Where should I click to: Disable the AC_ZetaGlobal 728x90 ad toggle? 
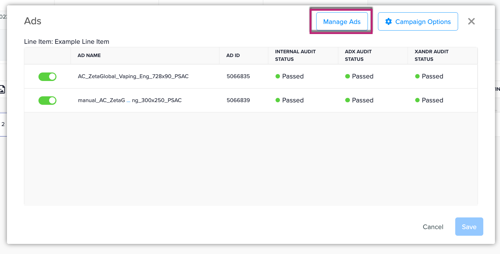click(47, 77)
